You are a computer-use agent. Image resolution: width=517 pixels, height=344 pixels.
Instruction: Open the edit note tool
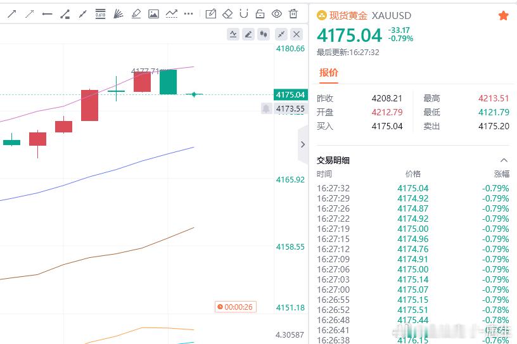pos(211,14)
